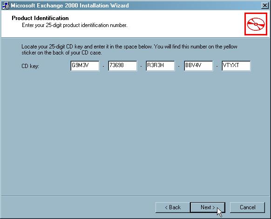Click the Product Identification heading

click(40, 18)
